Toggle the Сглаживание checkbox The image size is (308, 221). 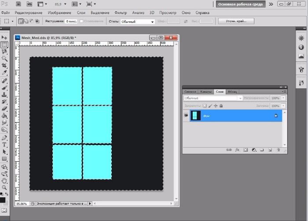click(x=82, y=21)
